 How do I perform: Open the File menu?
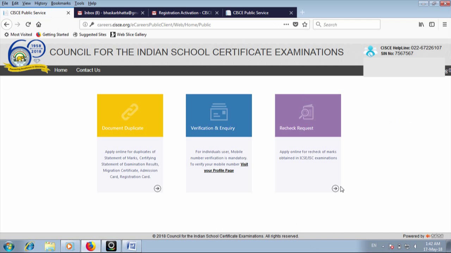(5, 3)
